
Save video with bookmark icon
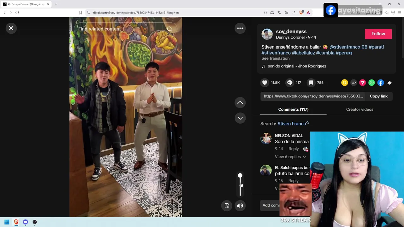tap(311, 83)
